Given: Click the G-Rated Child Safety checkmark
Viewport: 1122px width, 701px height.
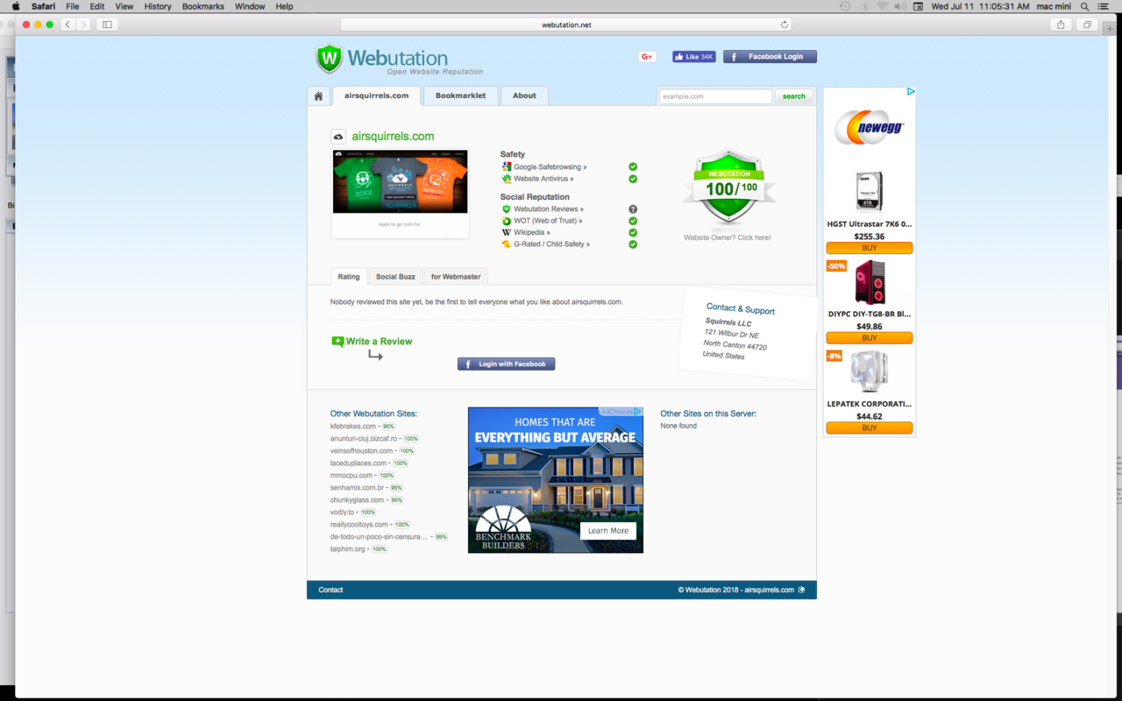Looking at the screenshot, I should pos(633,244).
